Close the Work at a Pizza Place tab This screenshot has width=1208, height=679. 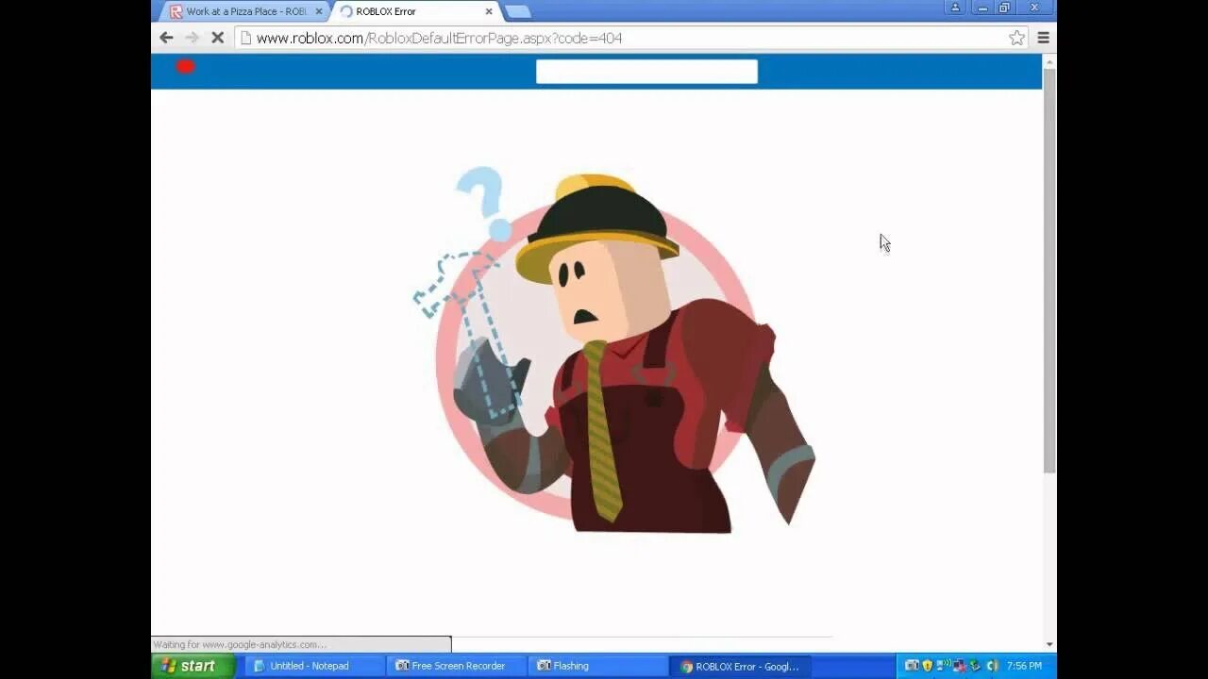click(318, 11)
